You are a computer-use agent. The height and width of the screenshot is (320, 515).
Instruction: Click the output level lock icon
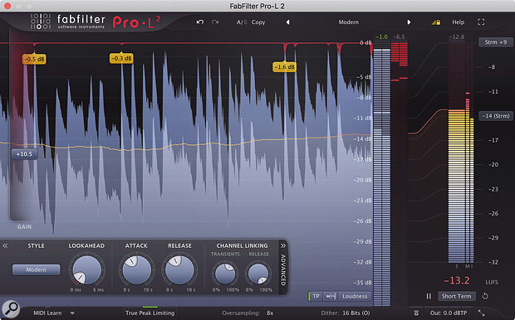click(436, 22)
